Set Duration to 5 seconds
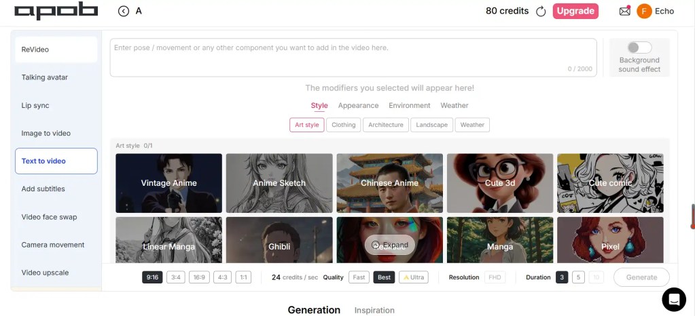The width and height of the screenshot is (695, 316). click(578, 277)
